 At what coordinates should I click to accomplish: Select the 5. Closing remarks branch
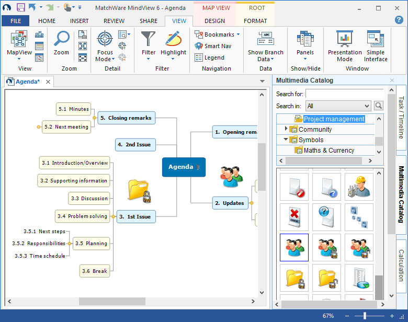pyautogui.click(x=127, y=118)
